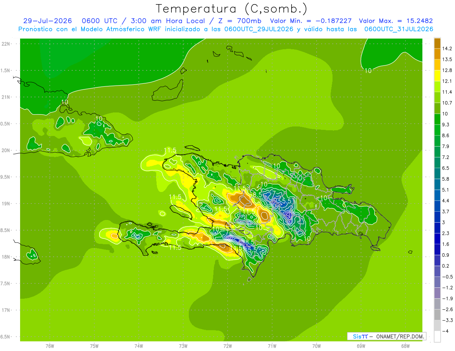Pick the yellow swatch between 12.8 and 12.1
This screenshot has width=455, height=351.
(437, 75)
